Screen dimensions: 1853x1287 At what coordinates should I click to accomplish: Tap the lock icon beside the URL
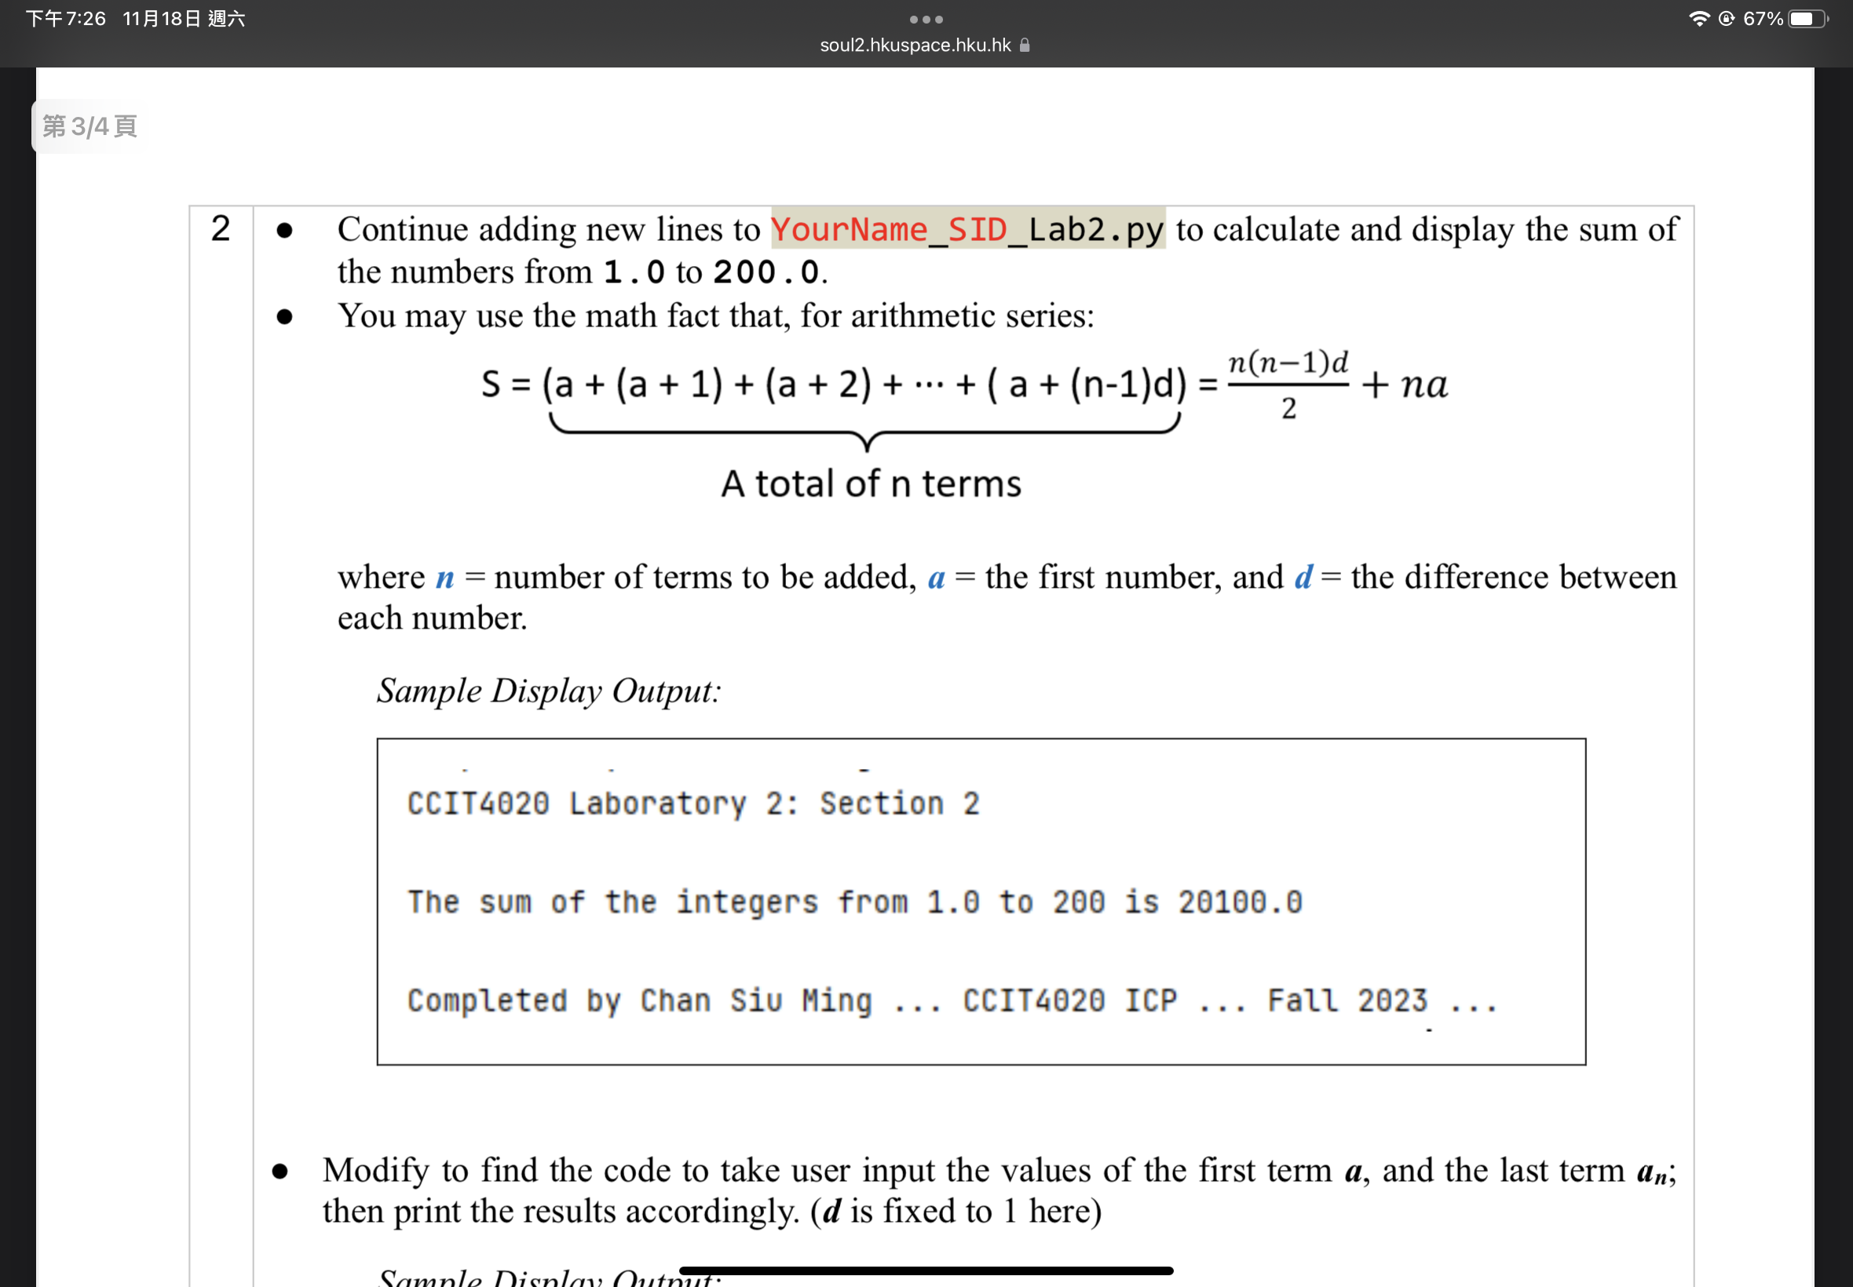click(x=1025, y=46)
